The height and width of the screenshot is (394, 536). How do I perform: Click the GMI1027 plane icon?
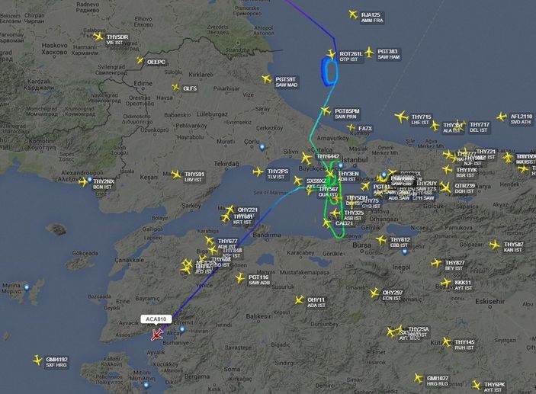click(x=419, y=378)
